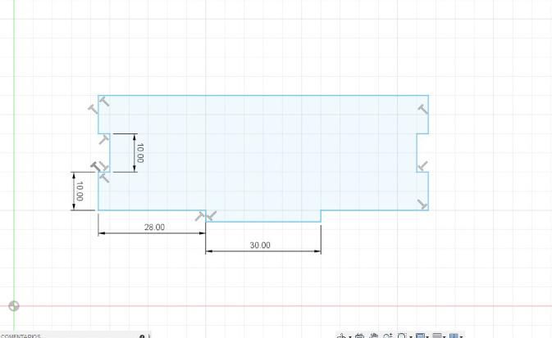
Task: Select perpendicular constraint beside the right notch
Action: tap(422, 165)
